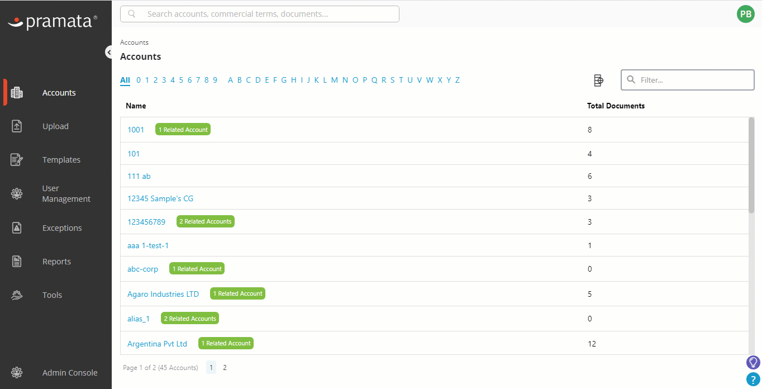Open Accounts in the sidebar menu
The width and height of the screenshot is (762, 389).
click(59, 93)
